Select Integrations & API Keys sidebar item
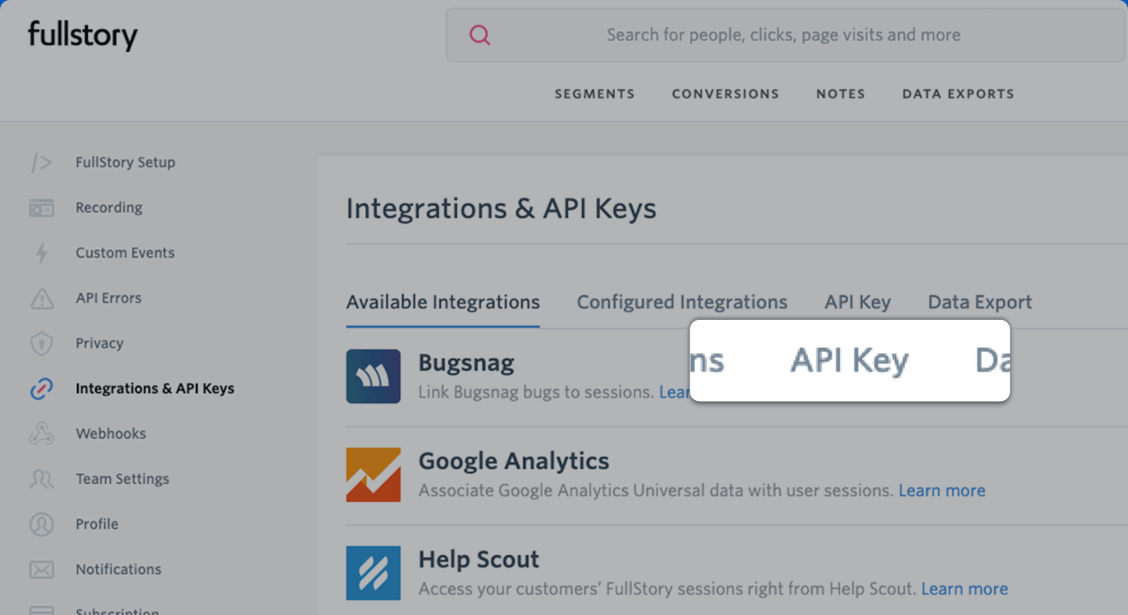The image size is (1128, 615). coord(155,389)
